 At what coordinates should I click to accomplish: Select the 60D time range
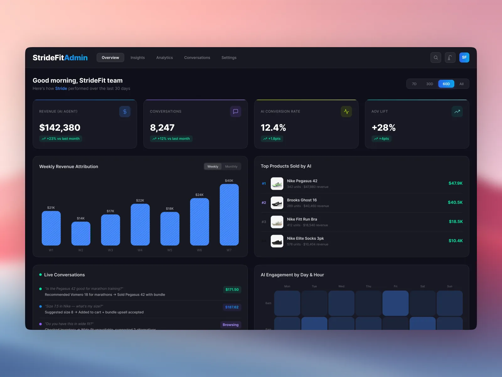tap(446, 84)
